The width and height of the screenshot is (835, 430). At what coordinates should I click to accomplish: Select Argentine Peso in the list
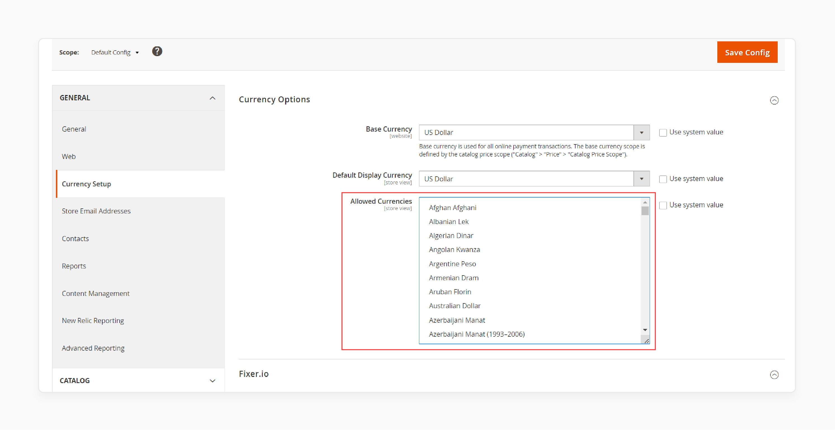tap(452, 264)
